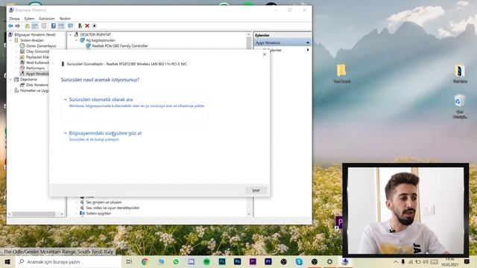Open WhatsApp from the taskbar
Viewport: 477px width, 268px height.
pos(176,261)
